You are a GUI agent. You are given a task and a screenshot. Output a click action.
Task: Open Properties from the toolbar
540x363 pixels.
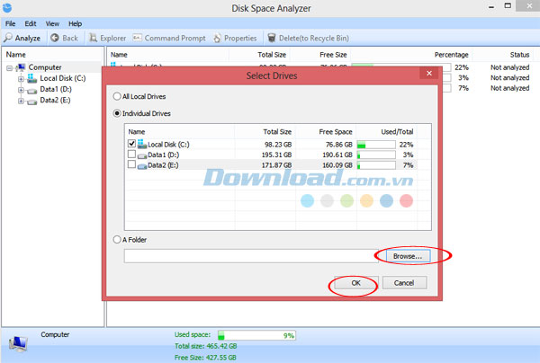coord(217,38)
